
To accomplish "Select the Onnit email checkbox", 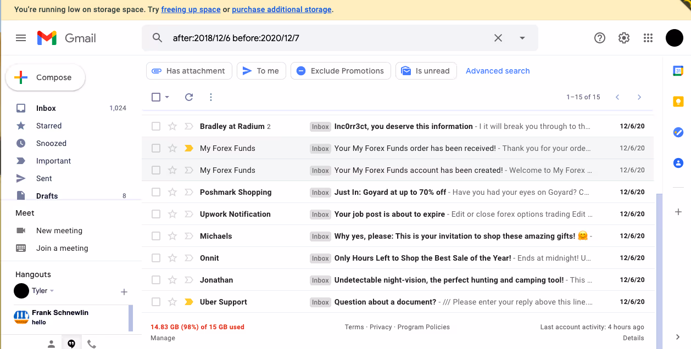I will (156, 258).
